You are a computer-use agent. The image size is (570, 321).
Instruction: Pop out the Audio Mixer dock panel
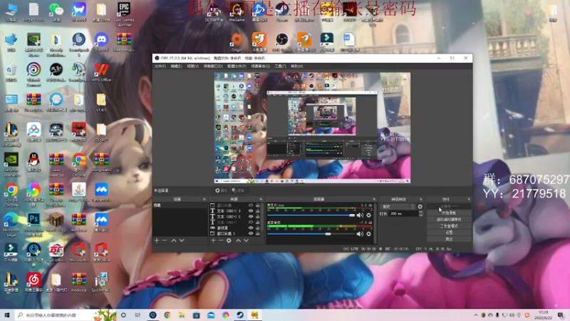(374, 199)
